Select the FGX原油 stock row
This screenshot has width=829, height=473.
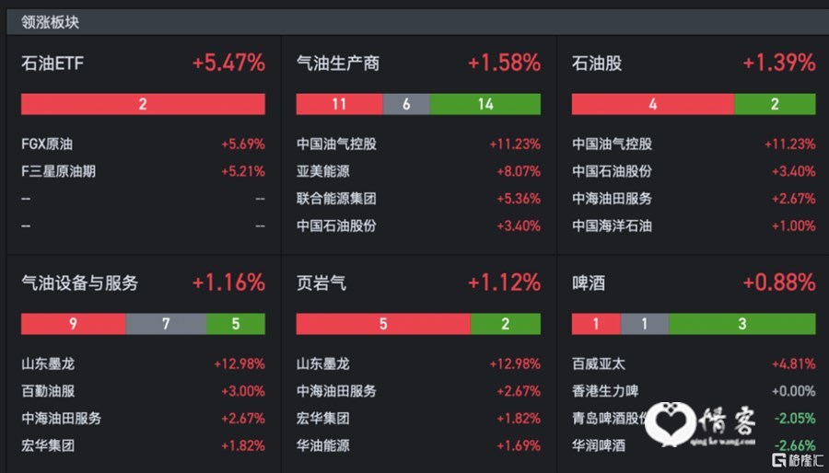[143, 144]
